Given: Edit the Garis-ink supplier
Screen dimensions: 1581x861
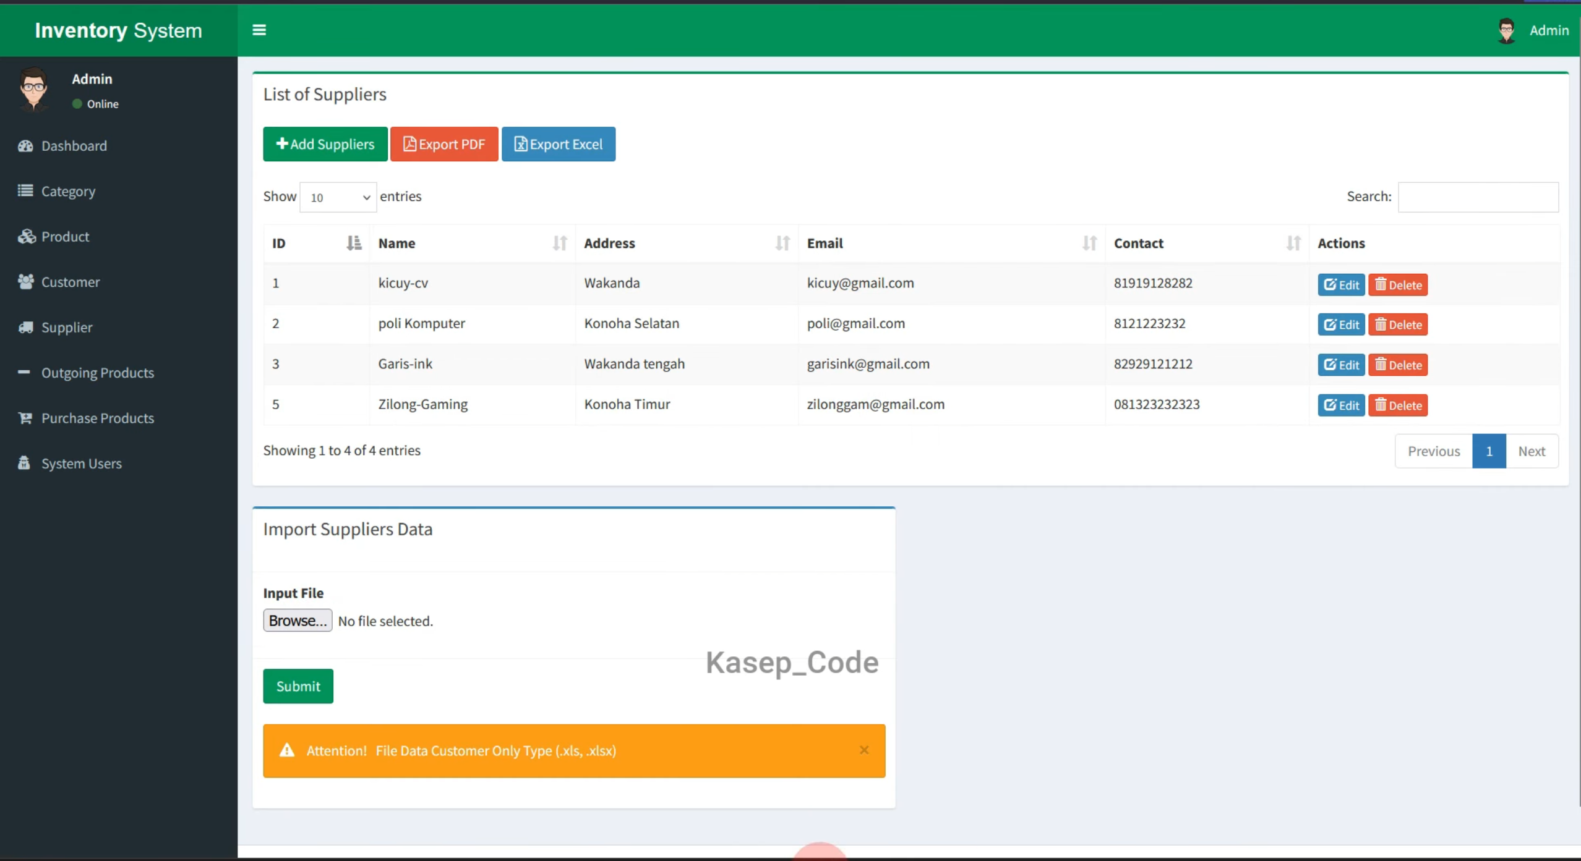Looking at the screenshot, I should pos(1341,365).
